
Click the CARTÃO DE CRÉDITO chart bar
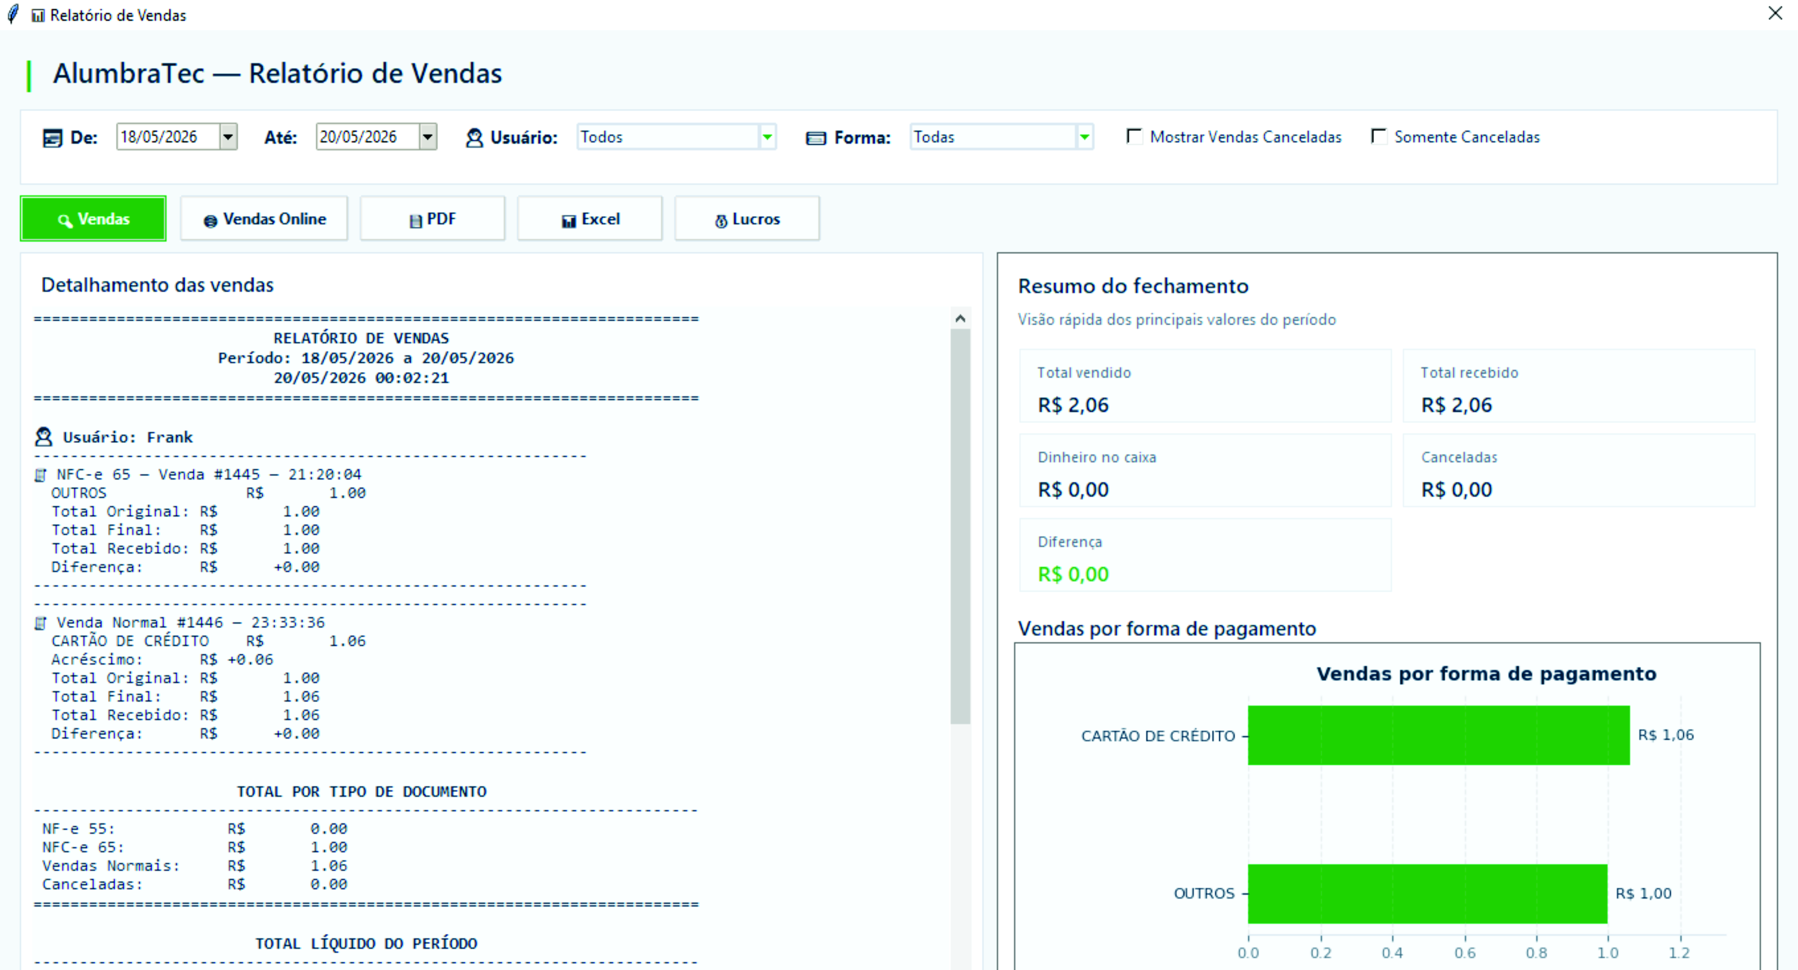1439,736
